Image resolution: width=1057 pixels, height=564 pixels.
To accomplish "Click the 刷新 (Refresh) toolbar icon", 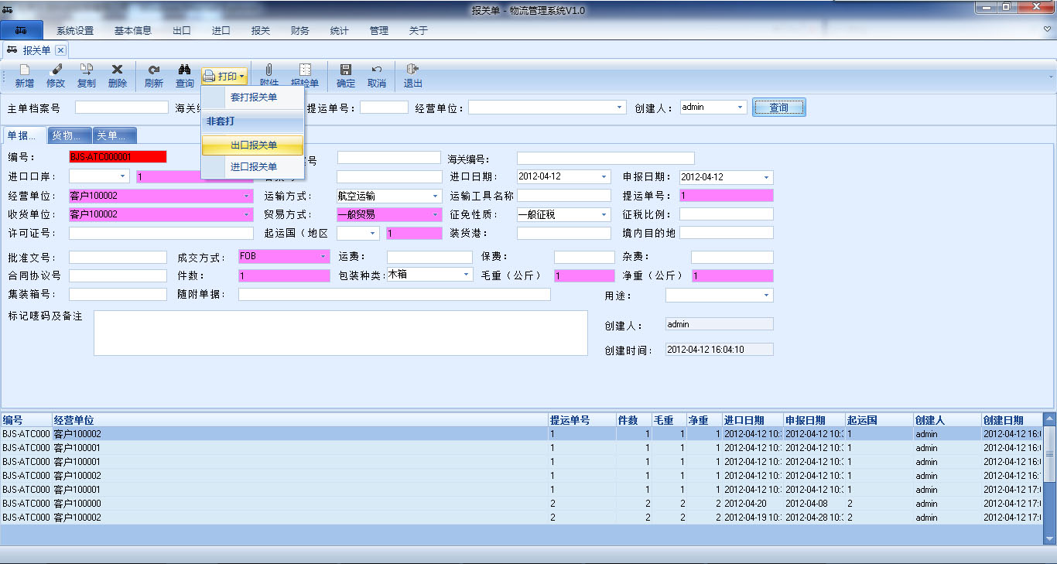I will click(x=154, y=70).
